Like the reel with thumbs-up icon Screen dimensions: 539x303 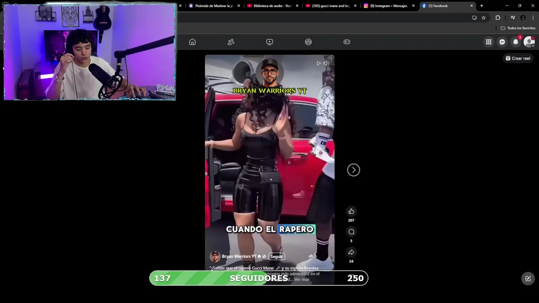pos(351,211)
